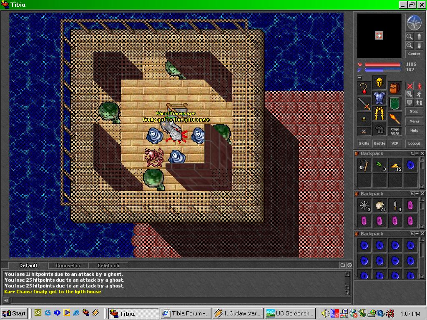The width and height of the screenshot is (427, 320).
Task: Click the torch in the ammo slot
Action: 394,118
